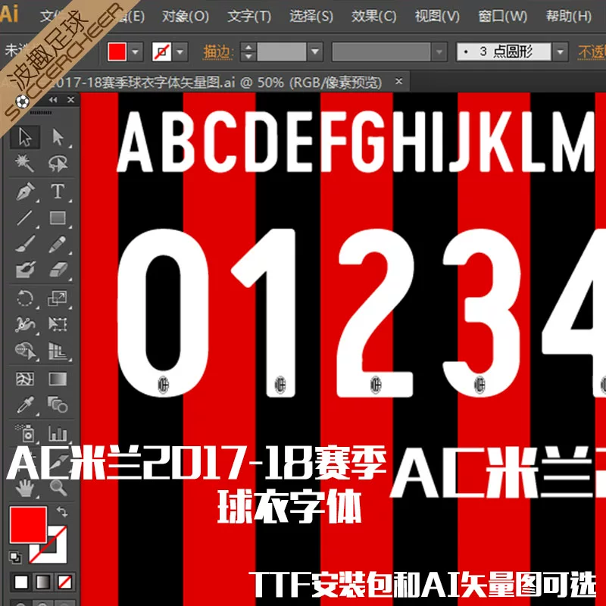Viewport: 606px width, 606px height.
Task: Choose the Free Transform tool
Action: coord(58,325)
